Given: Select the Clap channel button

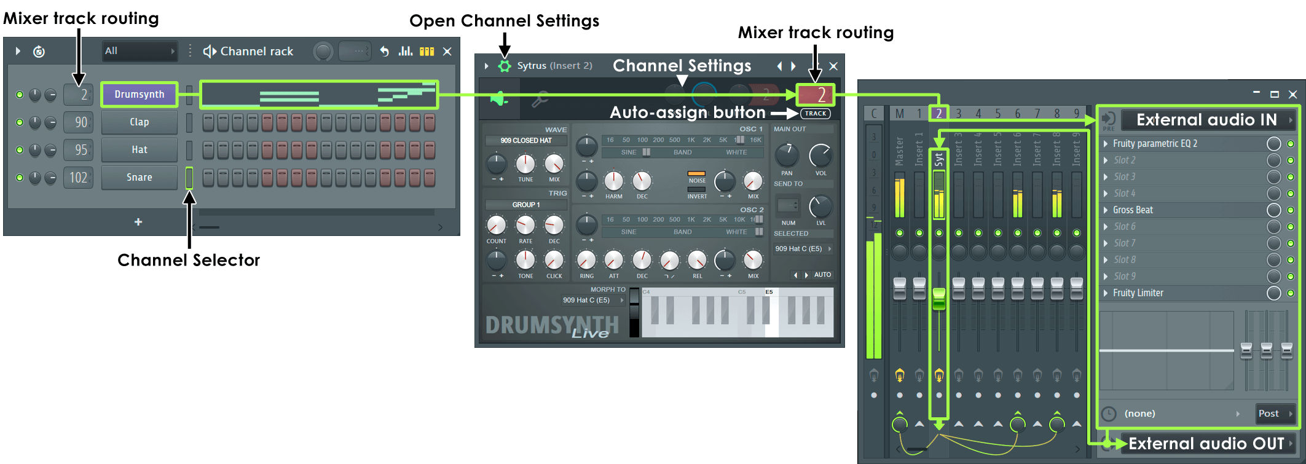Looking at the screenshot, I should [140, 122].
